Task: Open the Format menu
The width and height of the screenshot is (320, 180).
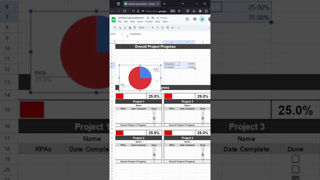Action: [x=149, y=21]
